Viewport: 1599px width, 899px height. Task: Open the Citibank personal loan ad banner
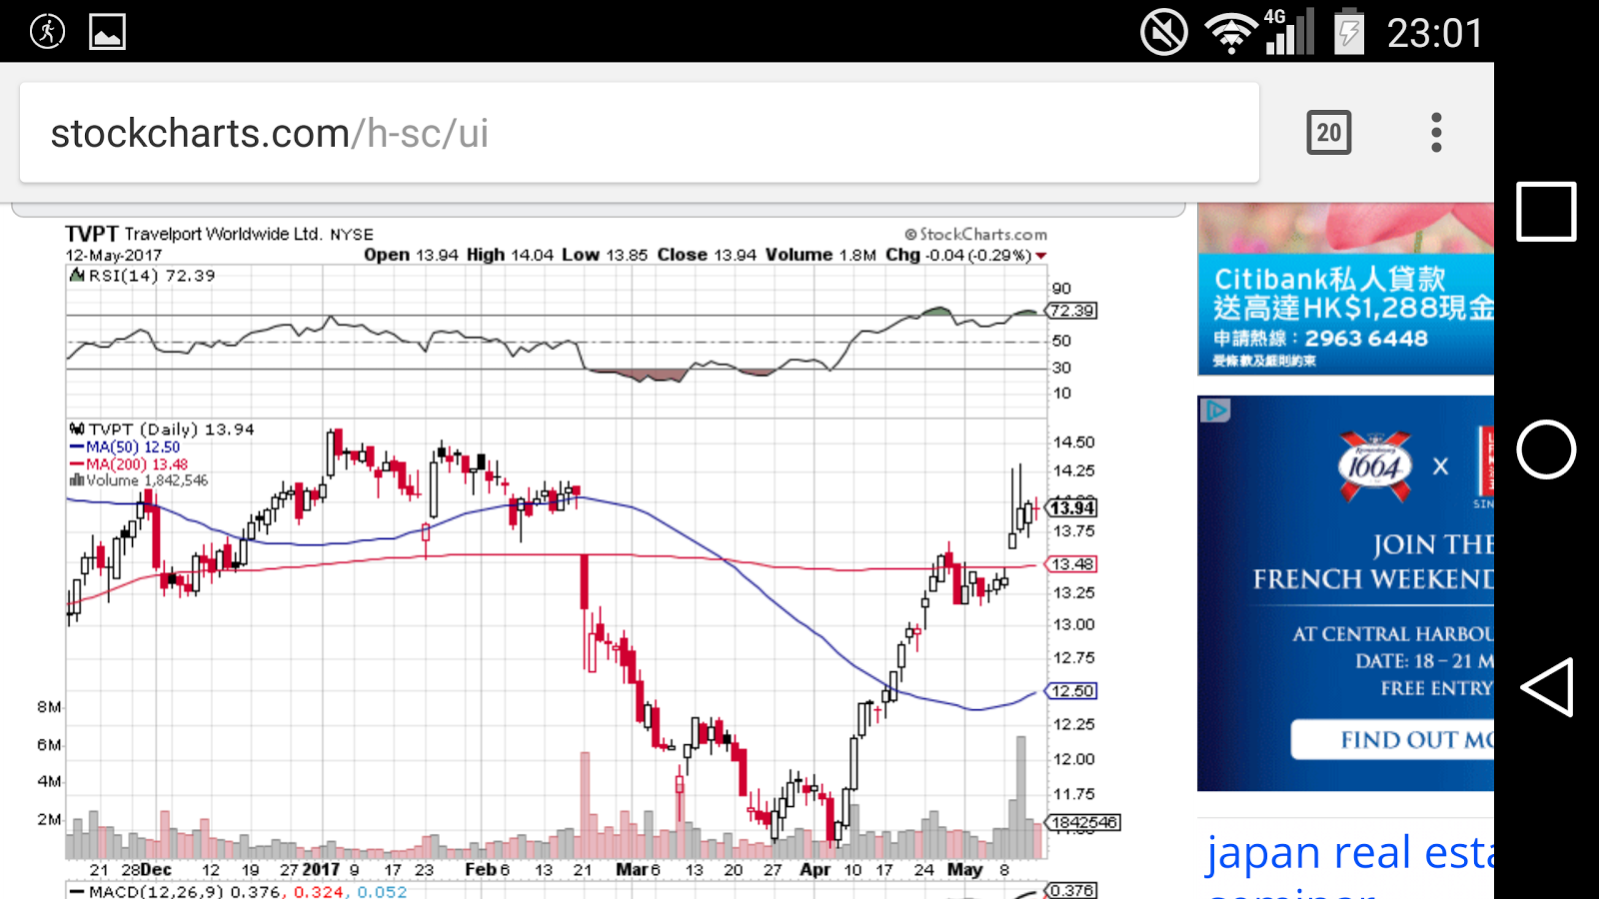1345,290
